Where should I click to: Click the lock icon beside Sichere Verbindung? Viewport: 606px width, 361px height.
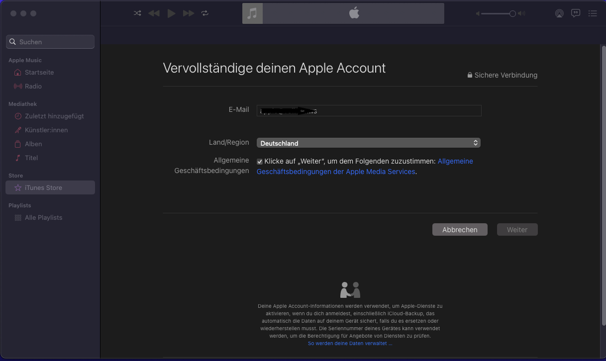tap(470, 75)
